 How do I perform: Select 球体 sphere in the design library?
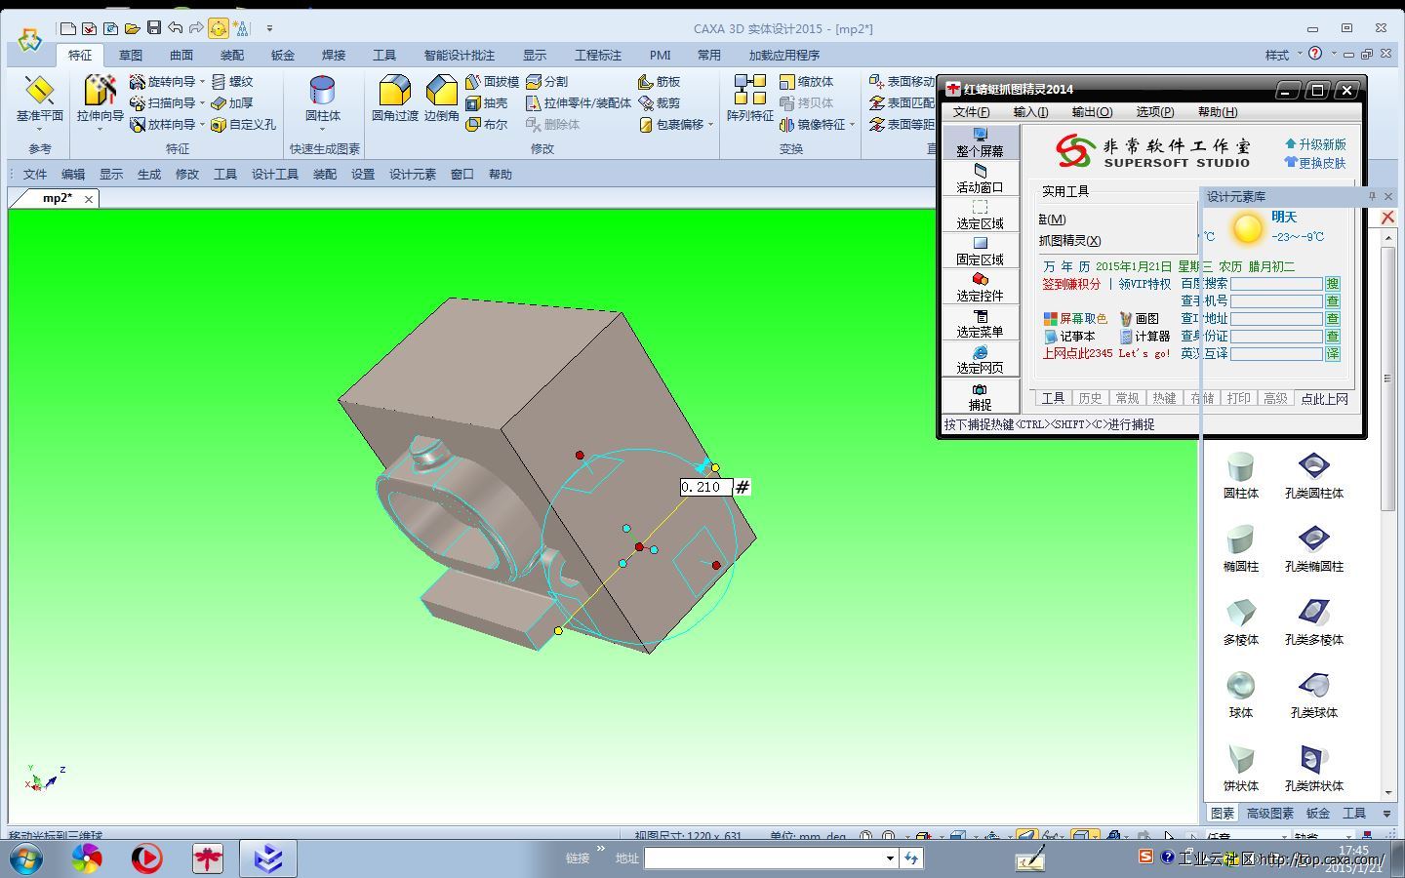coord(1240,694)
